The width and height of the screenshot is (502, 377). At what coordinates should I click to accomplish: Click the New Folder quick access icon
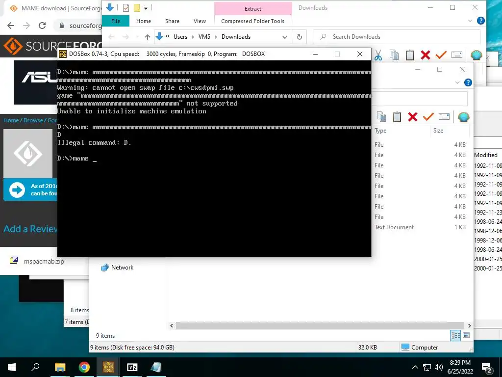(137, 8)
